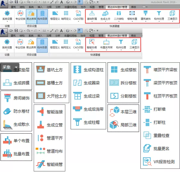Open the VR报告检测 tool
The height and width of the screenshot is (173, 180).
[x=159, y=162]
